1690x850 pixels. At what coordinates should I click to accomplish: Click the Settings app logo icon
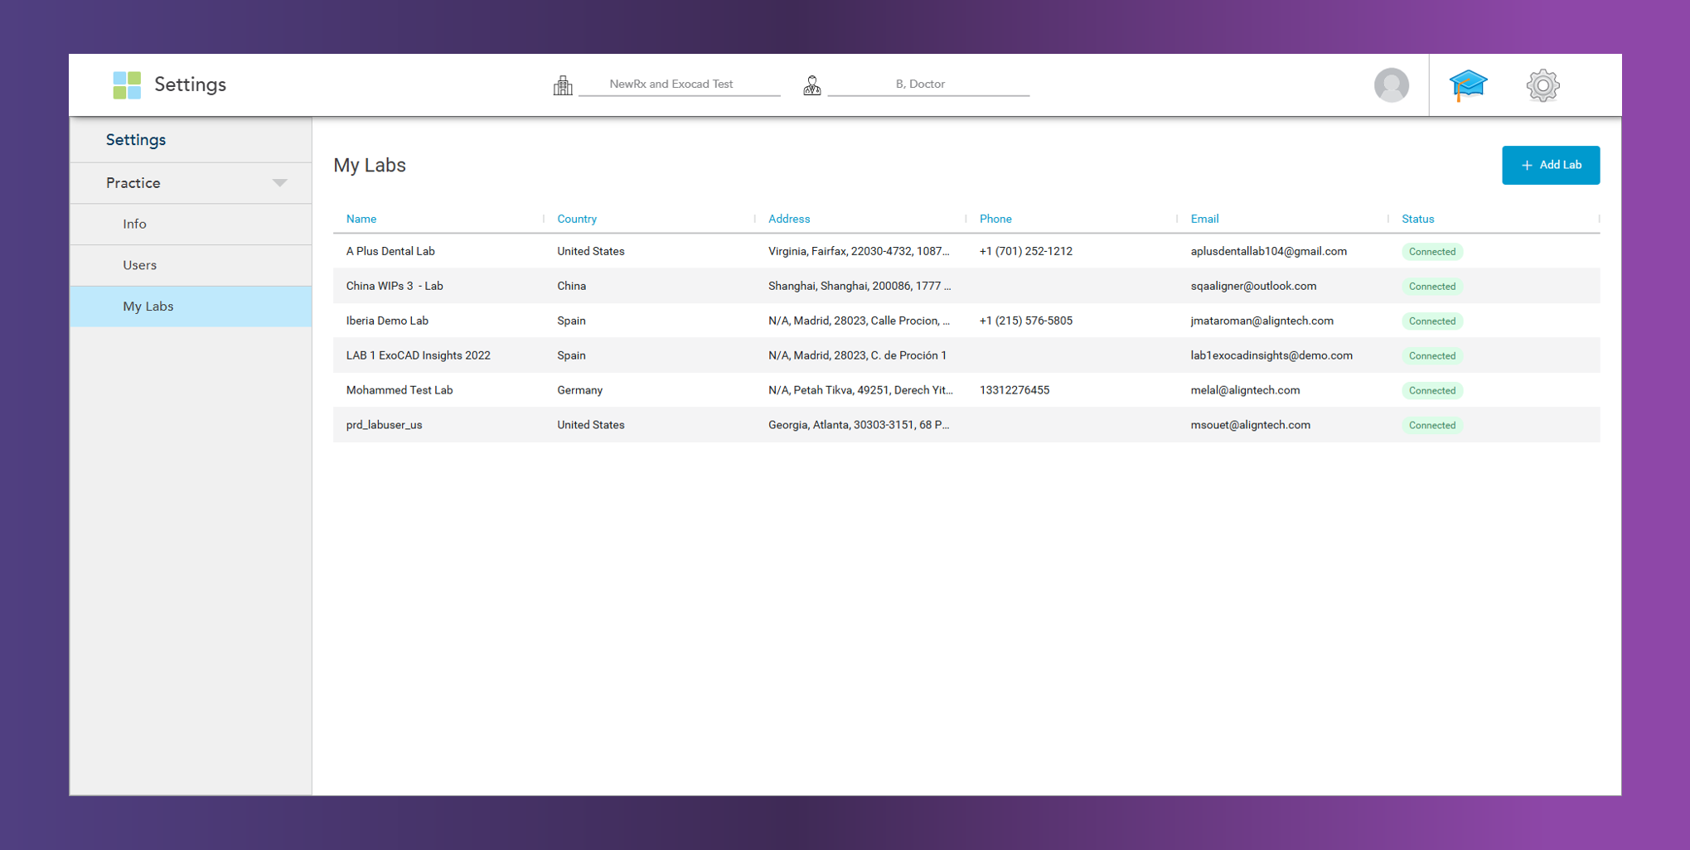(126, 84)
